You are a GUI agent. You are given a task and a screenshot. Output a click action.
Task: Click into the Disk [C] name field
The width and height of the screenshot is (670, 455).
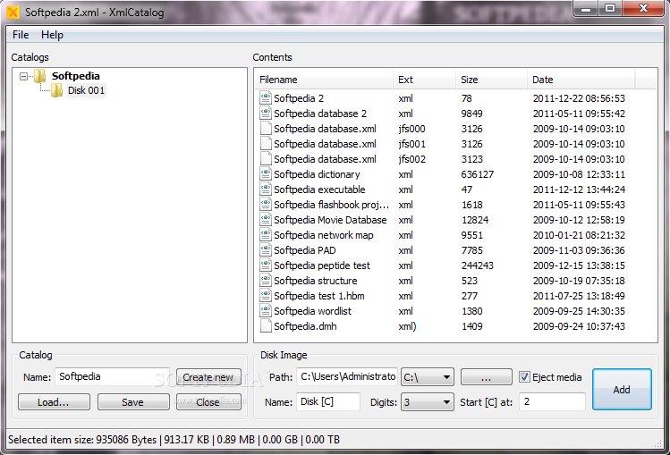click(328, 401)
